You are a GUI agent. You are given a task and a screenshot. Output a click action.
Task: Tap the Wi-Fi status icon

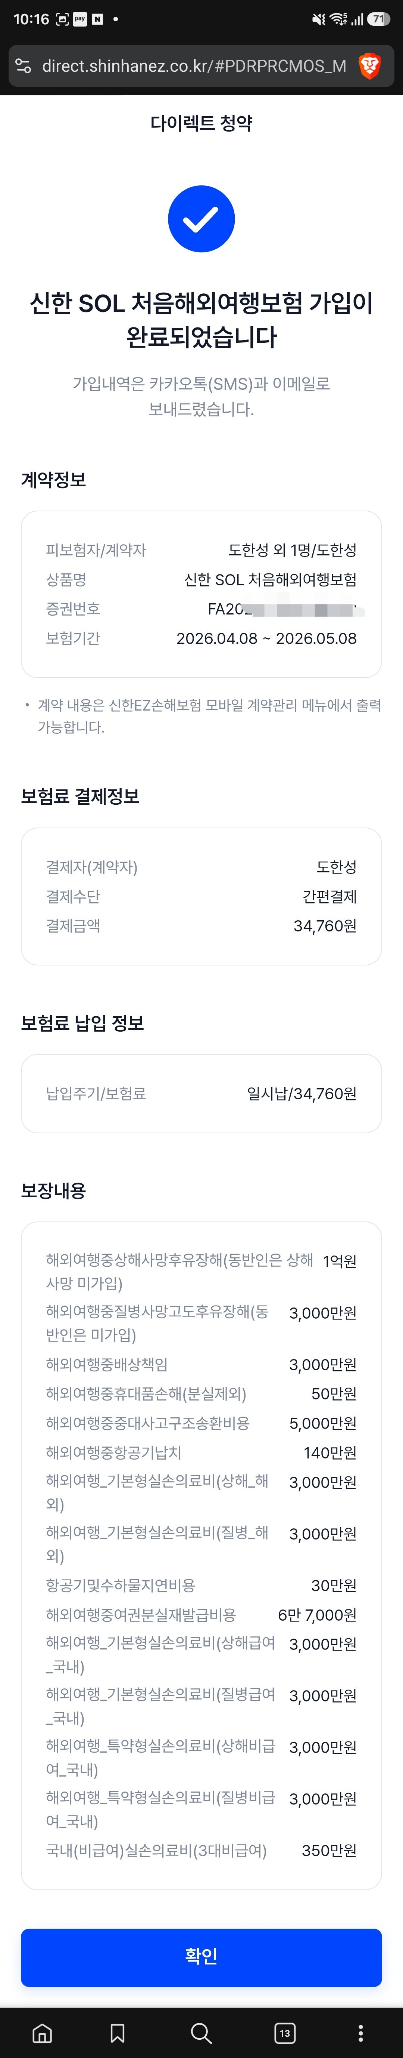click(x=338, y=19)
